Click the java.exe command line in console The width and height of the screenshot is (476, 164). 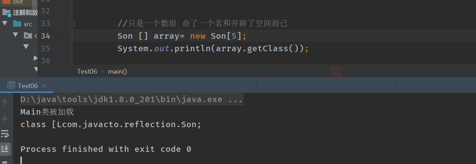tap(132, 100)
